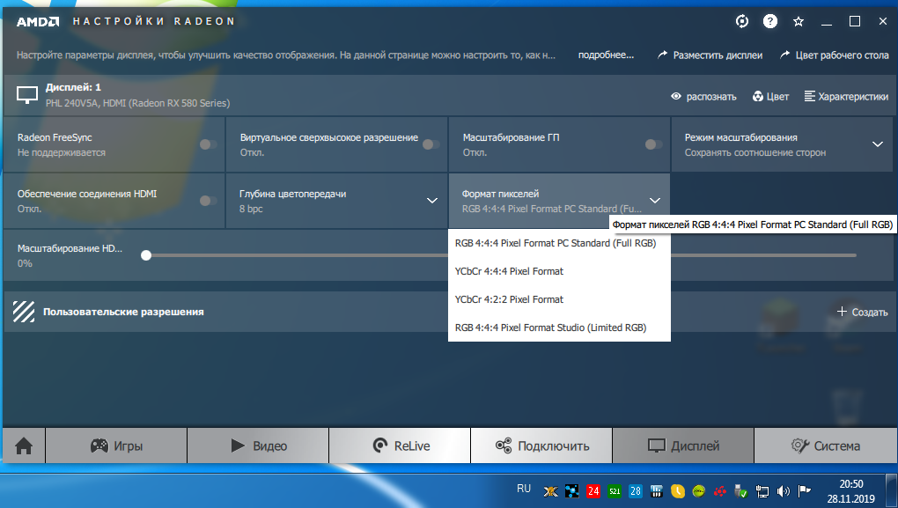Click the green 521 tray icon
Screen dimensions: 898x508
pyautogui.click(x=615, y=490)
